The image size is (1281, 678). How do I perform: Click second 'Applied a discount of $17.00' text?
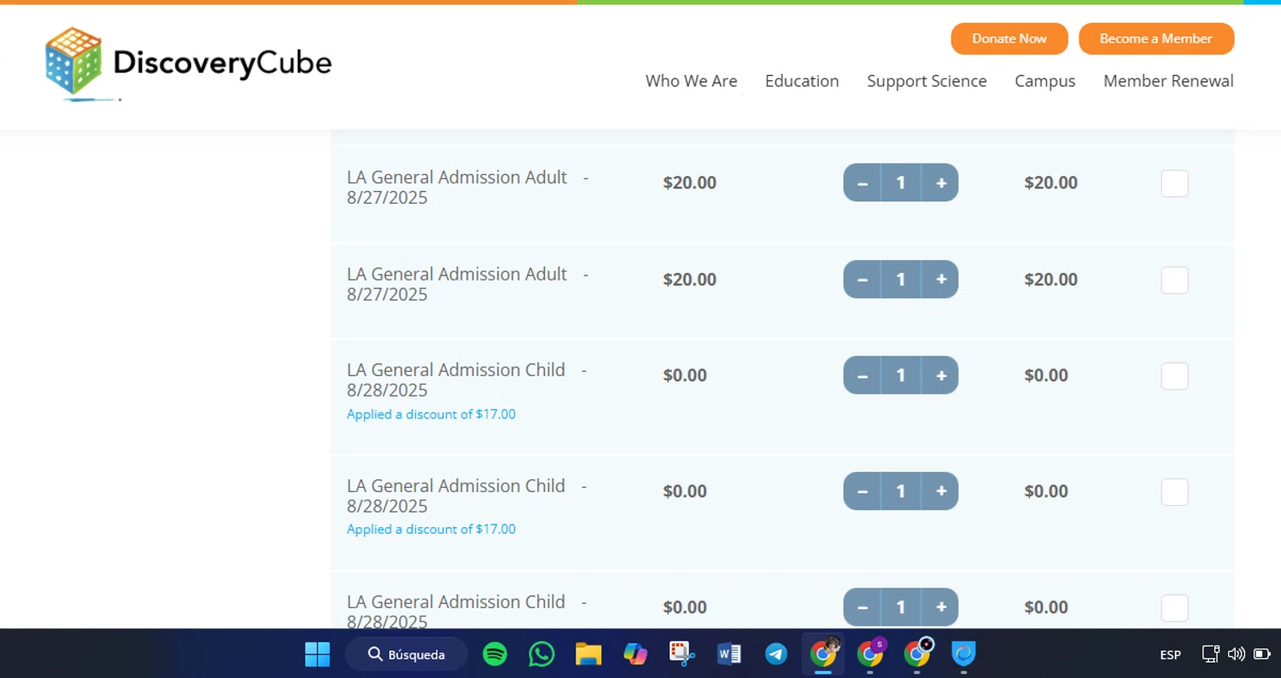pos(431,530)
